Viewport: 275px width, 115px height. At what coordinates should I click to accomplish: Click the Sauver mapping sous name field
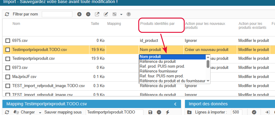(114, 112)
